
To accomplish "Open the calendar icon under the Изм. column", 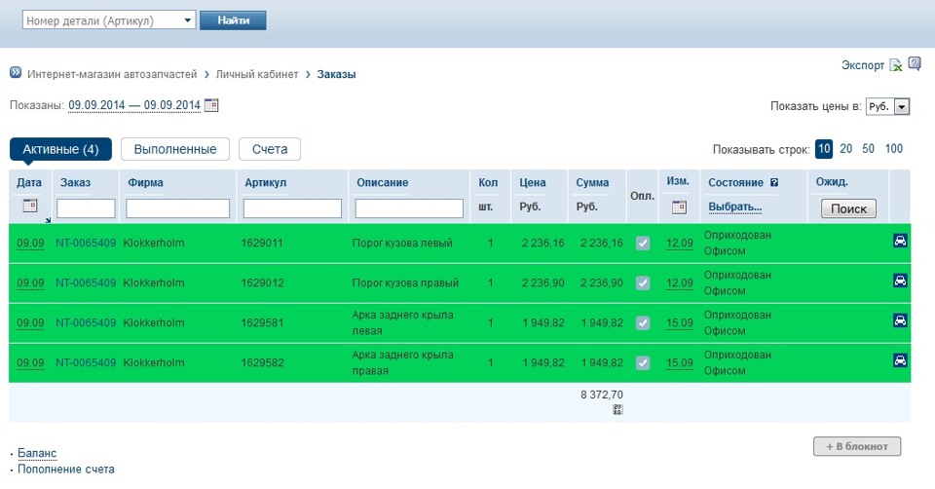I will tap(679, 207).
